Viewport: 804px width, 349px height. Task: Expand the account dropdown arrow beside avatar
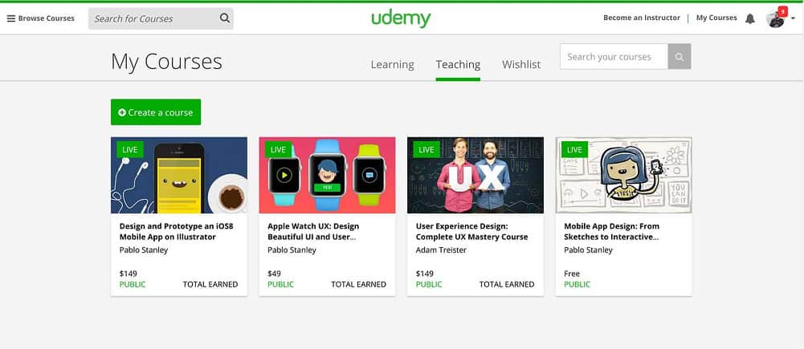[x=794, y=18]
